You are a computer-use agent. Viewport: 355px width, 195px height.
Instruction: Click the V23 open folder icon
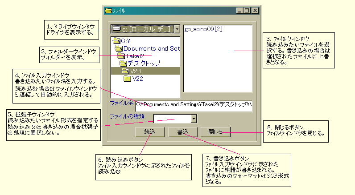(x=125, y=71)
